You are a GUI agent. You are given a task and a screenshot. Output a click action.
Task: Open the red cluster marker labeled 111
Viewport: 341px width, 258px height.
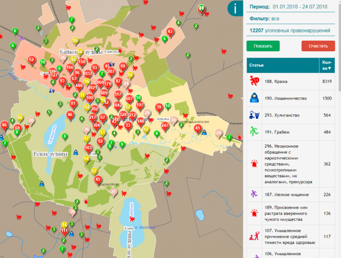click(64, 231)
